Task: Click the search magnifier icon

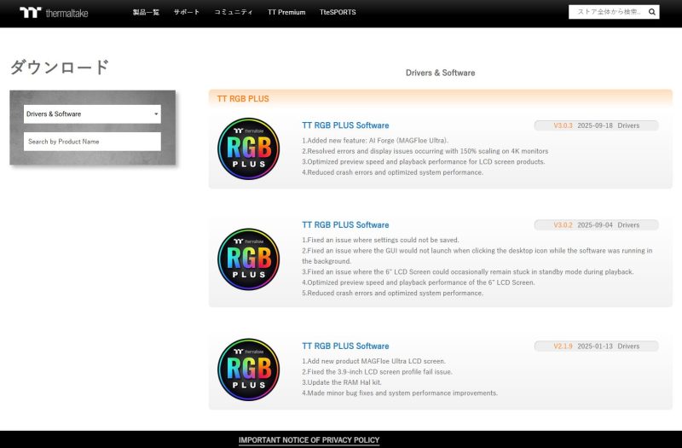Action: point(652,12)
